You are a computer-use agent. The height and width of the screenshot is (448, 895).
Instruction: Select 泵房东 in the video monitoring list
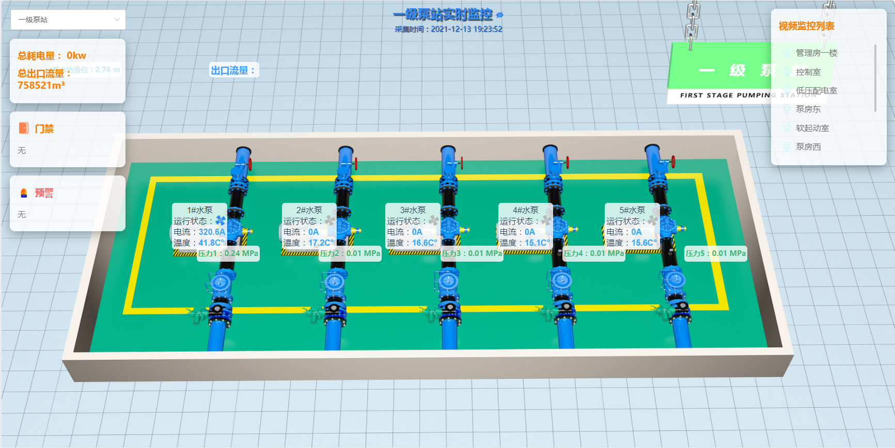click(x=808, y=109)
